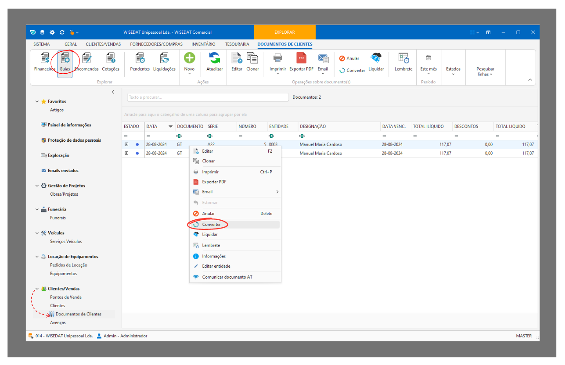This screenshot has height=365, width=565.
Task: Expand the first document row
Action: (x=126, y=144)
